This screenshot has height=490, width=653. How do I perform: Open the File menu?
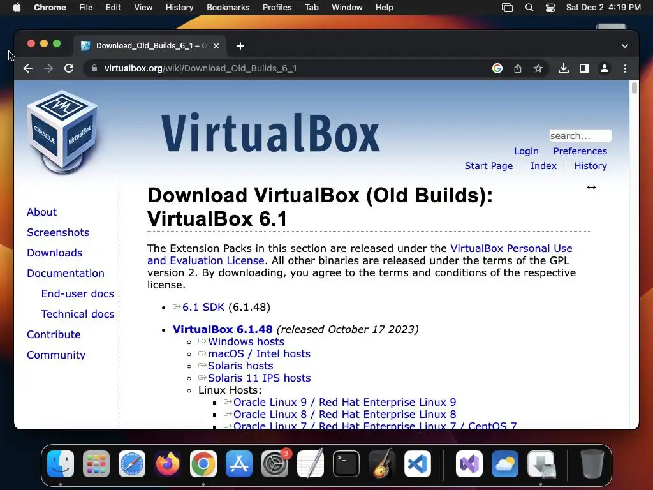pyautogui.click(x=86, y=8)
